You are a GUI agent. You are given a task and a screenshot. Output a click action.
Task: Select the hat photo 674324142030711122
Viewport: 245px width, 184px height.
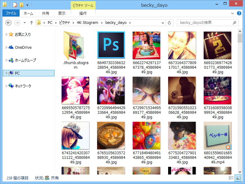76,143
